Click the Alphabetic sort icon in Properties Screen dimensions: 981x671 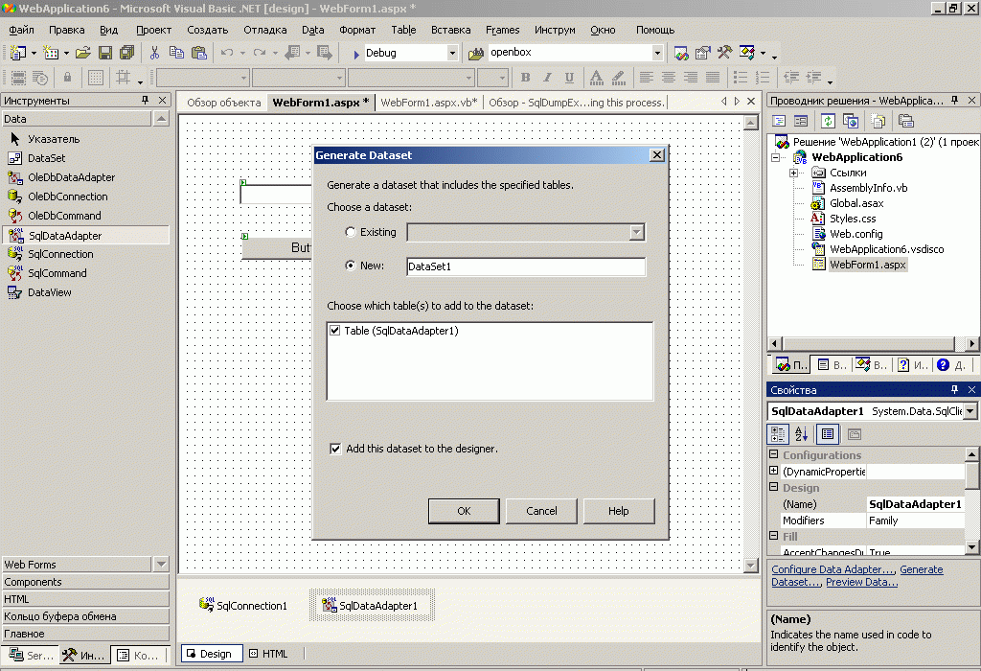click(x=802, y=433)
